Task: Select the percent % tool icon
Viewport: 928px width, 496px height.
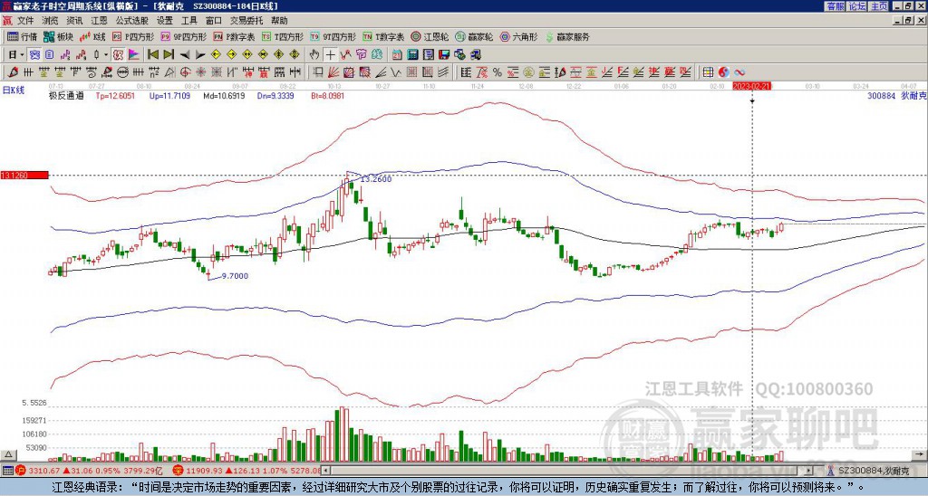Action: tap(498, 72)
